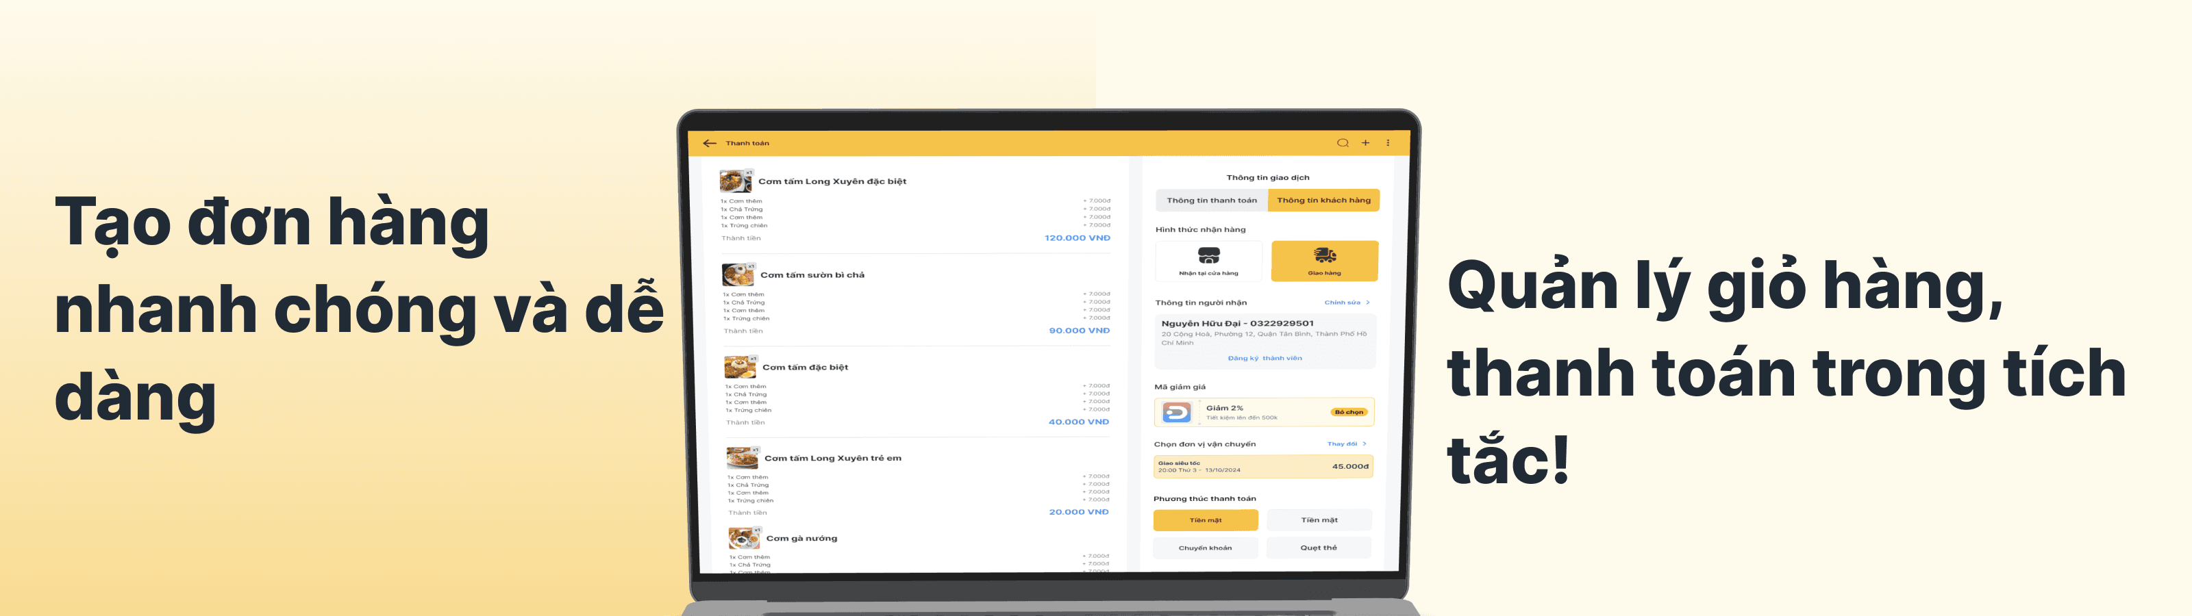This screenshot has width=2192, height=616.
Task: Switch to the Thông tin khách hàng tab
Action: pyautogui.click(x=1324, y=200)
